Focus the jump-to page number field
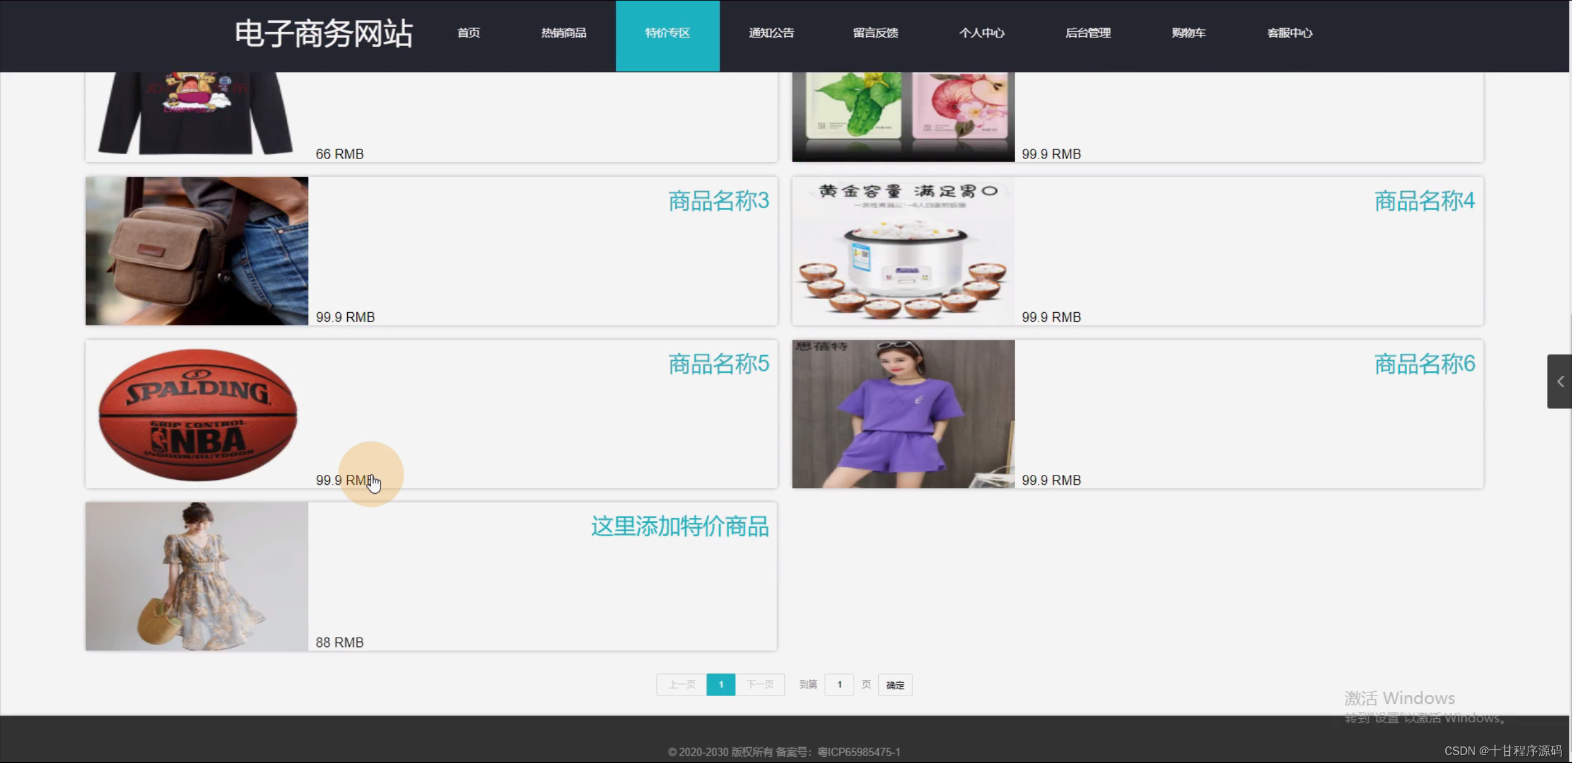This screenshot has height=763, width=1572. point(839,684)
